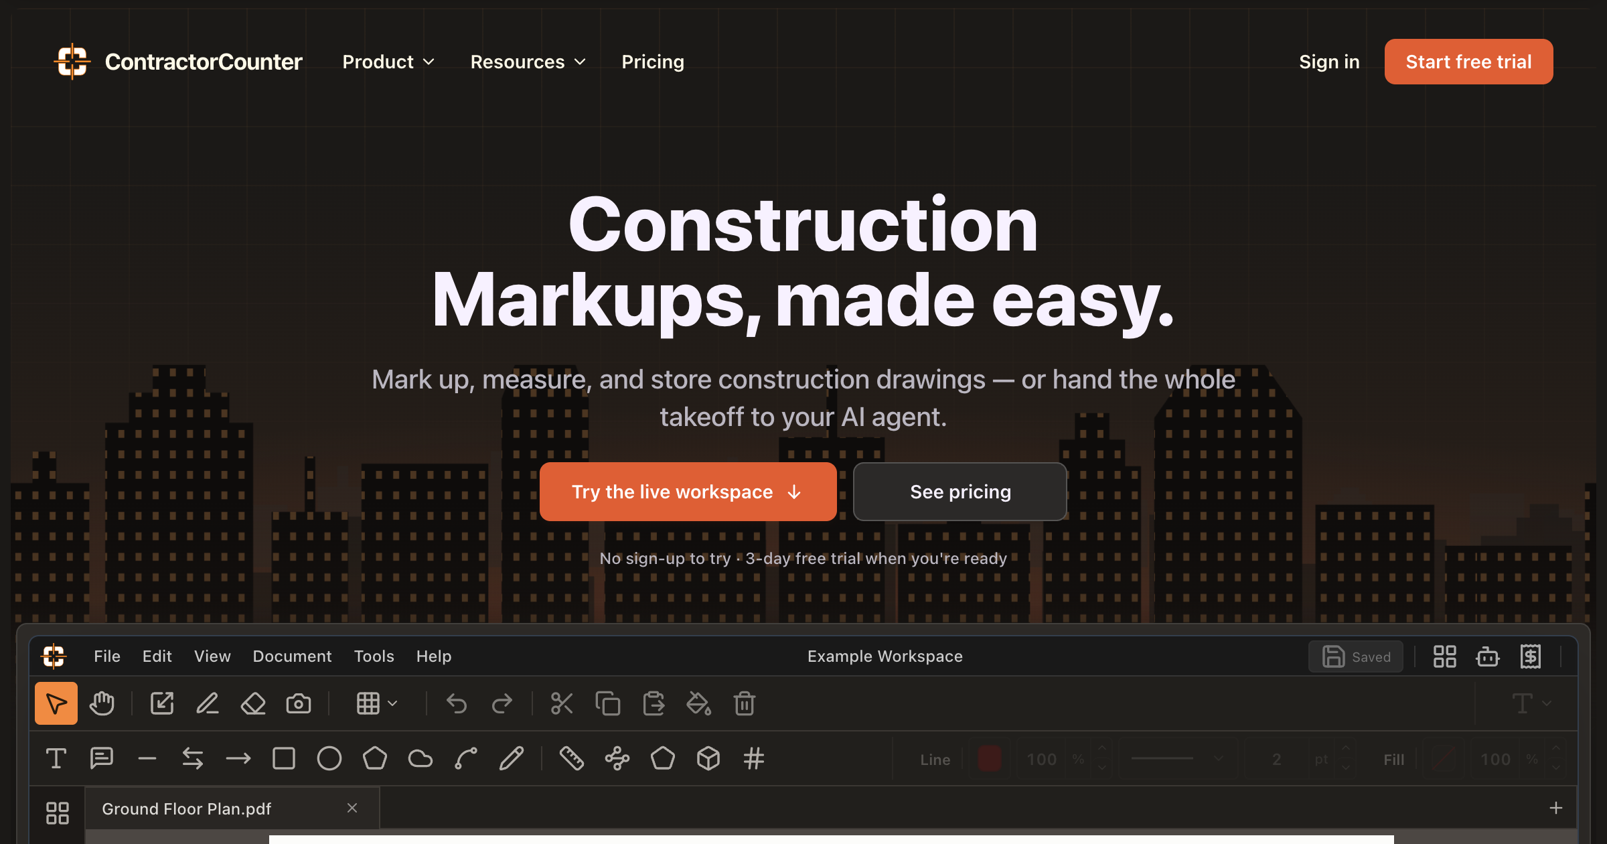Screen dimensions: 1607x844
Task: Paste from clipboard icon
Action: pyautogui.click(x=654, y=703)
